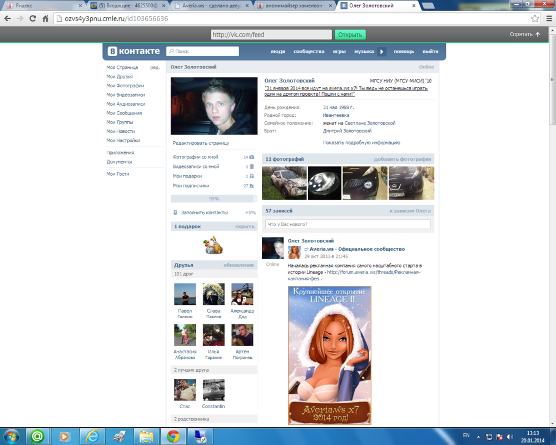Image resolution: width=556 pixels, height=445 pixels.
Task: Open the Chrome menu (three lines) icon
Action: point(548,18)
